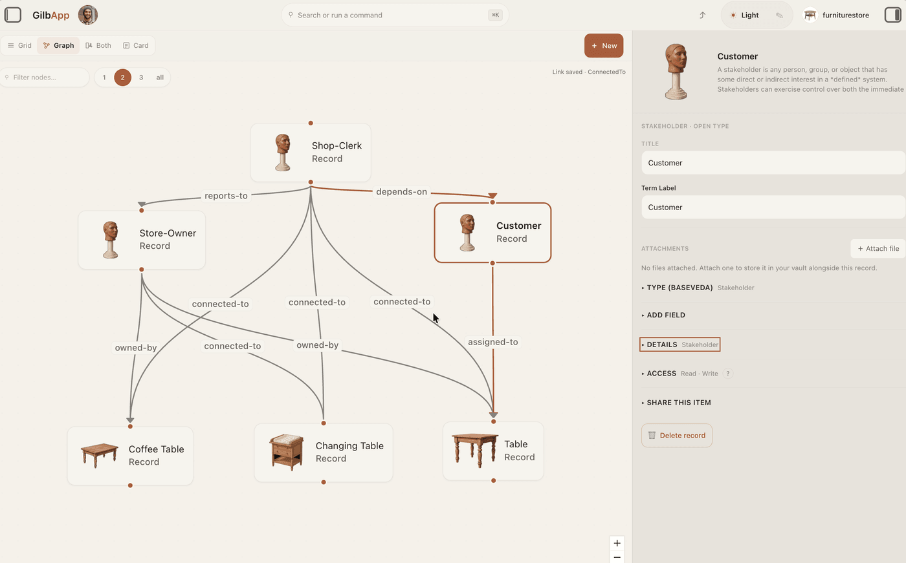Edit the Title field containing Customer
This screenshot has height=563, width=906.
(773, 163)
